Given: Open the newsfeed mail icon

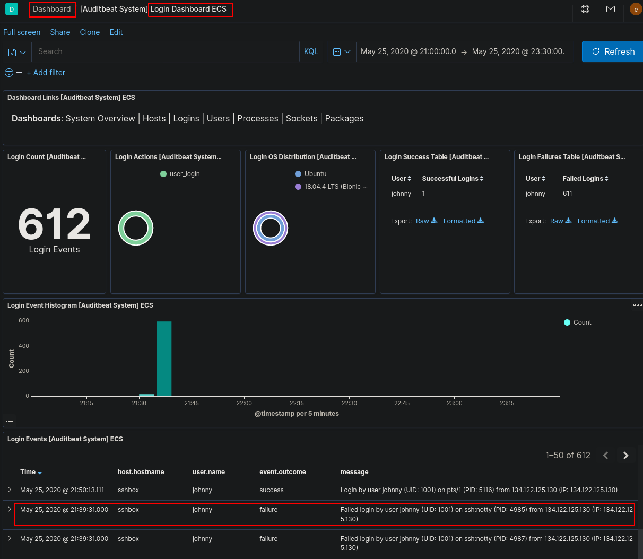Looking at the screenshot, I should 611,9.
